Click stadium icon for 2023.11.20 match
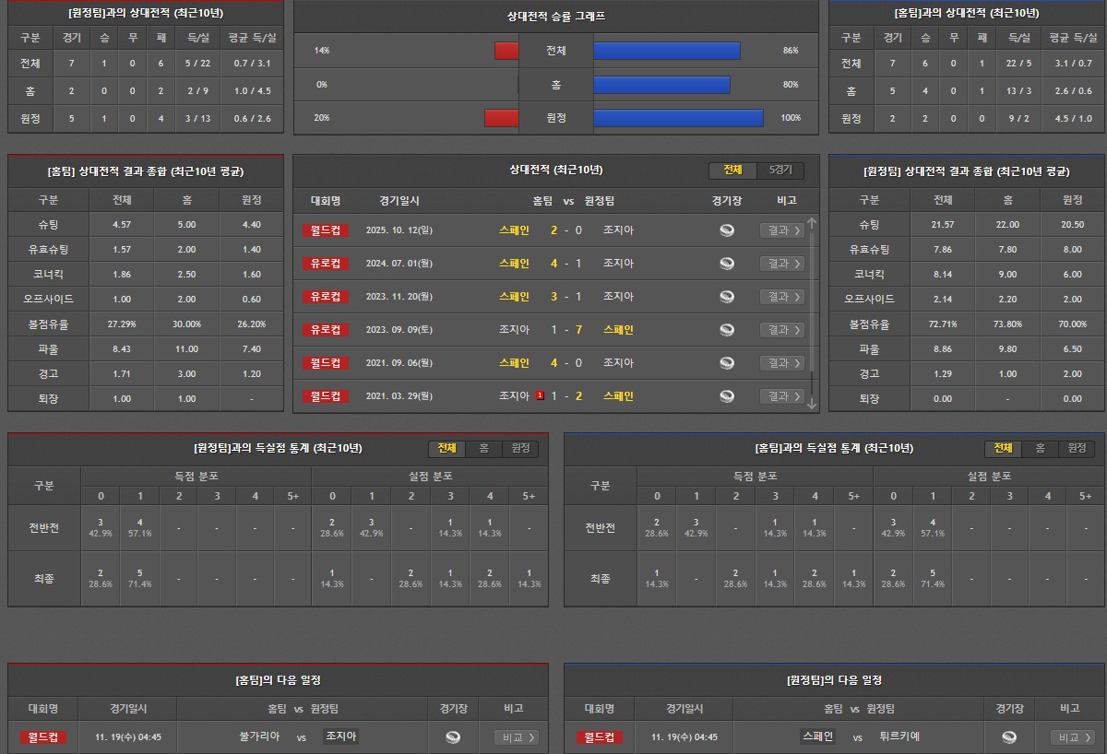Screen dimensions: 1107x754 pyautogui.click(x=727, y=297)
